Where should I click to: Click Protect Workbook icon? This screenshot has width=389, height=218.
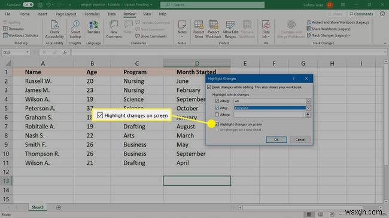click(x=214, y=29)
